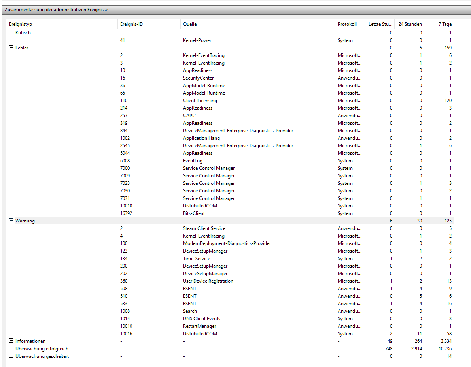471x367 pixels.
Task: Select DeviceManagement-Enterprise-Diagnostics-Provider event 2545 row
Action: coord(230,146)
